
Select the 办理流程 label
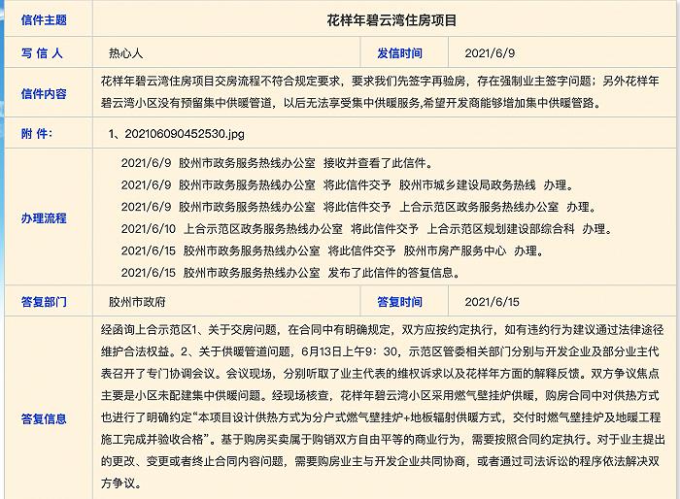(x=44, y=217)
